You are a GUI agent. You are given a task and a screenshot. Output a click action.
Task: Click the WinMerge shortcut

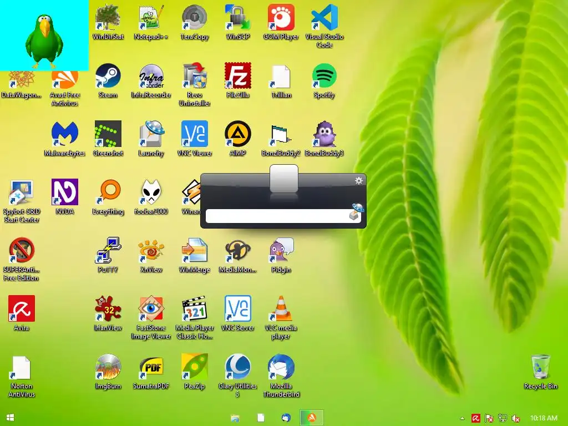click(195, 255)
